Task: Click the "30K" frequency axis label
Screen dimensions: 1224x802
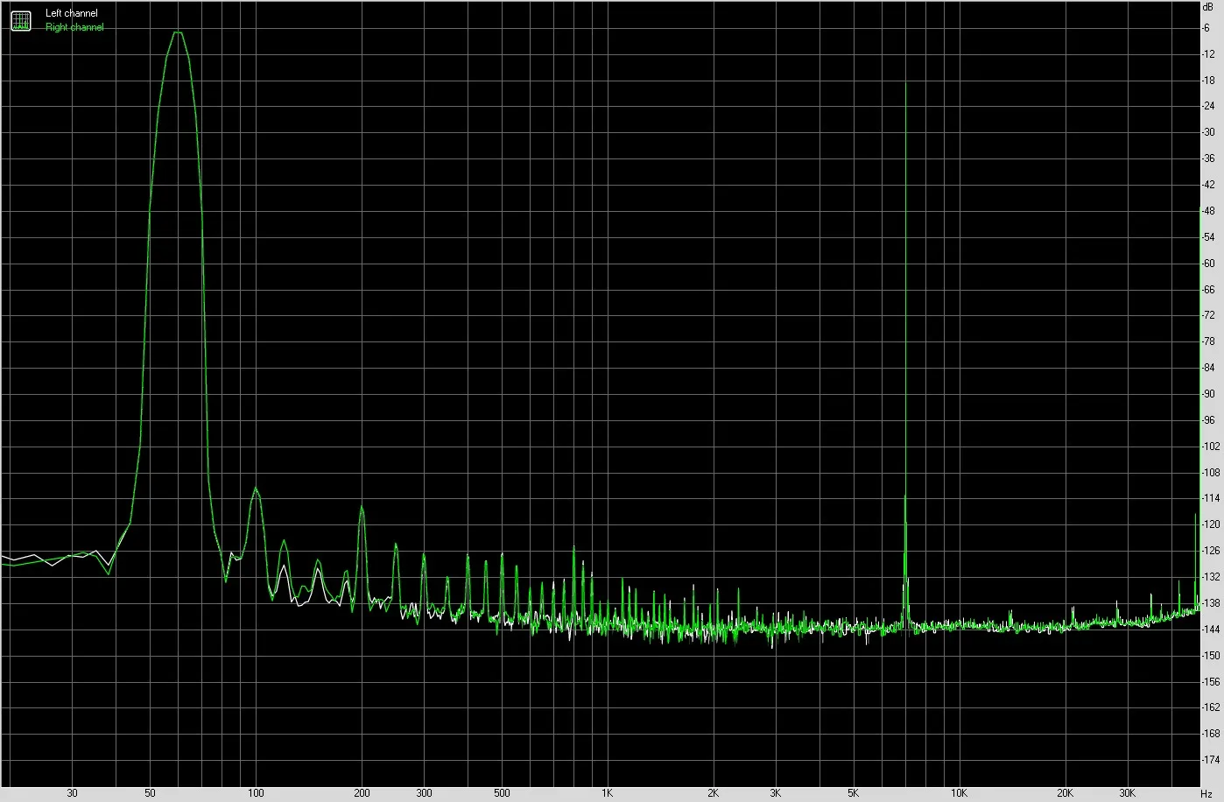Action: tap(1127, 793)
